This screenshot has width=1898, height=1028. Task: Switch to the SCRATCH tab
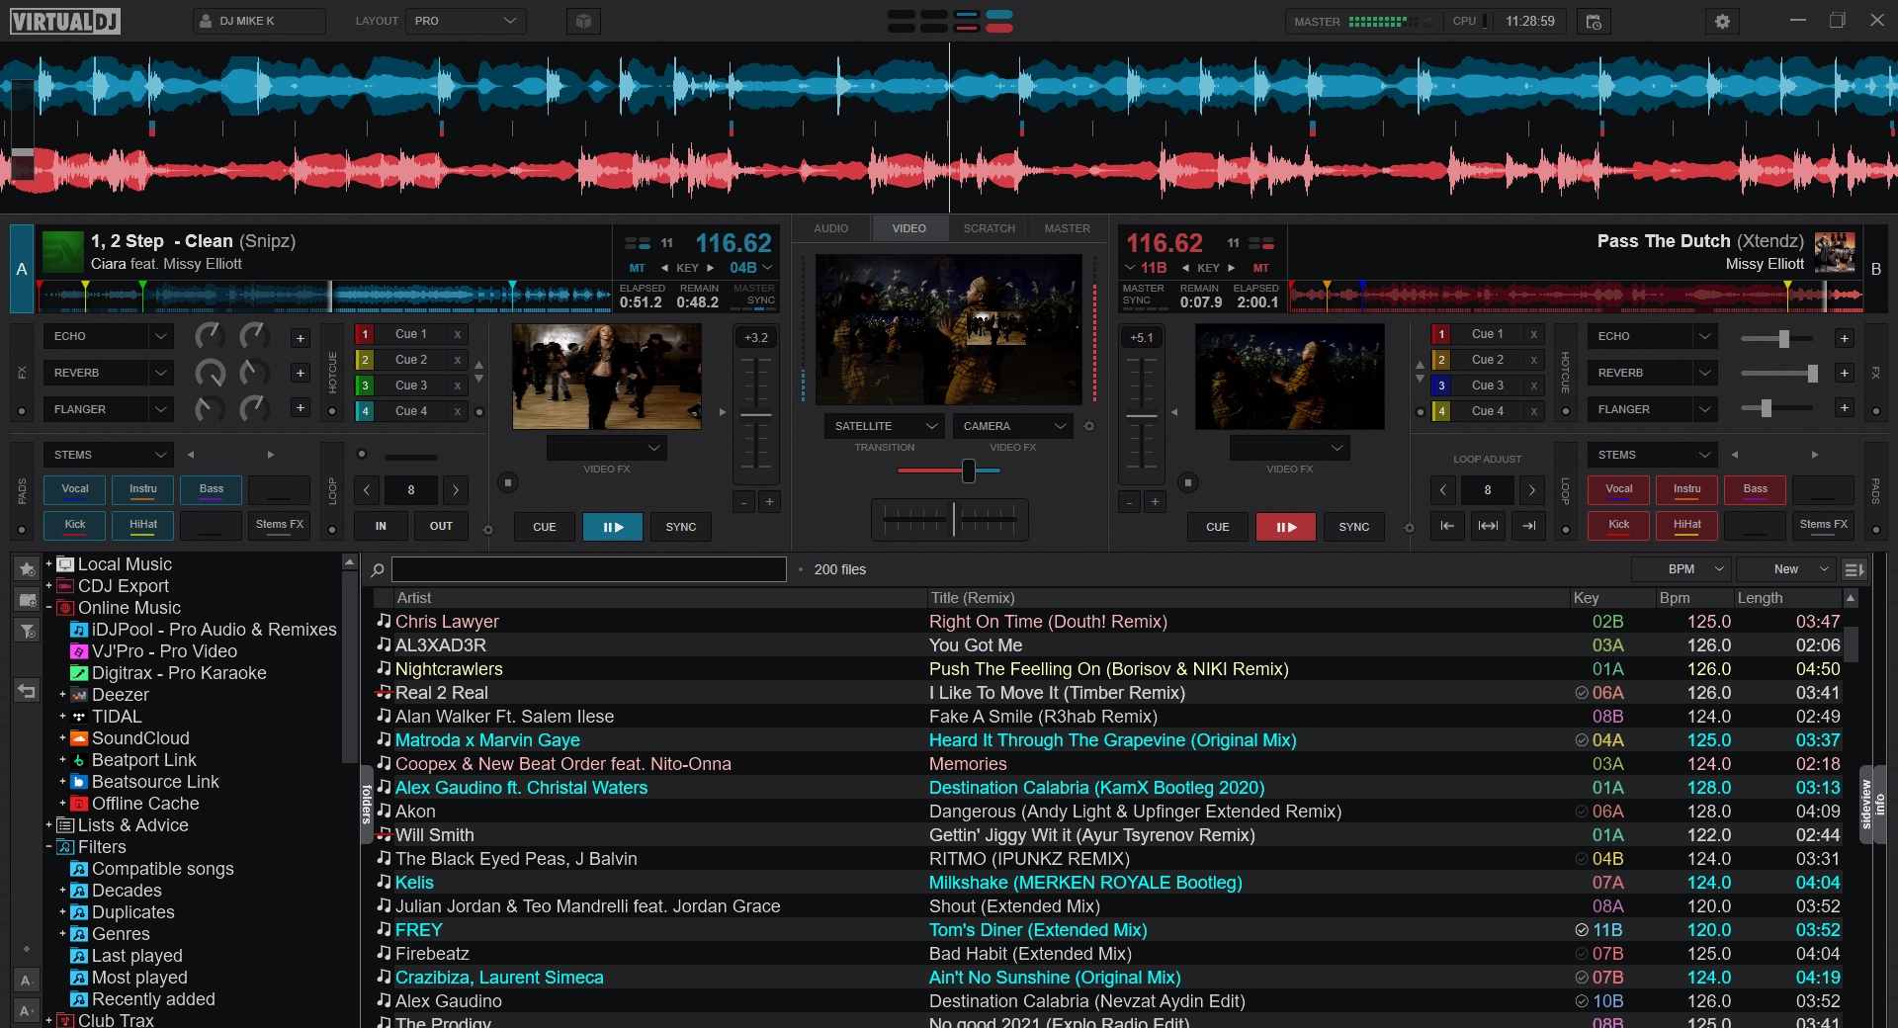(989, 228)
